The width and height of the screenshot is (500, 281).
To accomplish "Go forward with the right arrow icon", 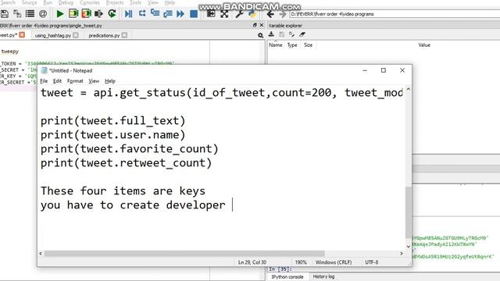I will [283, 14].
